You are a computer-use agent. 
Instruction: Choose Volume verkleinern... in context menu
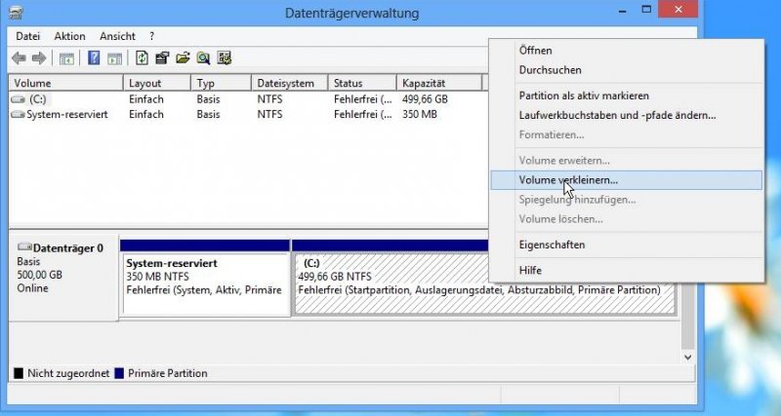tap(627, 180)
